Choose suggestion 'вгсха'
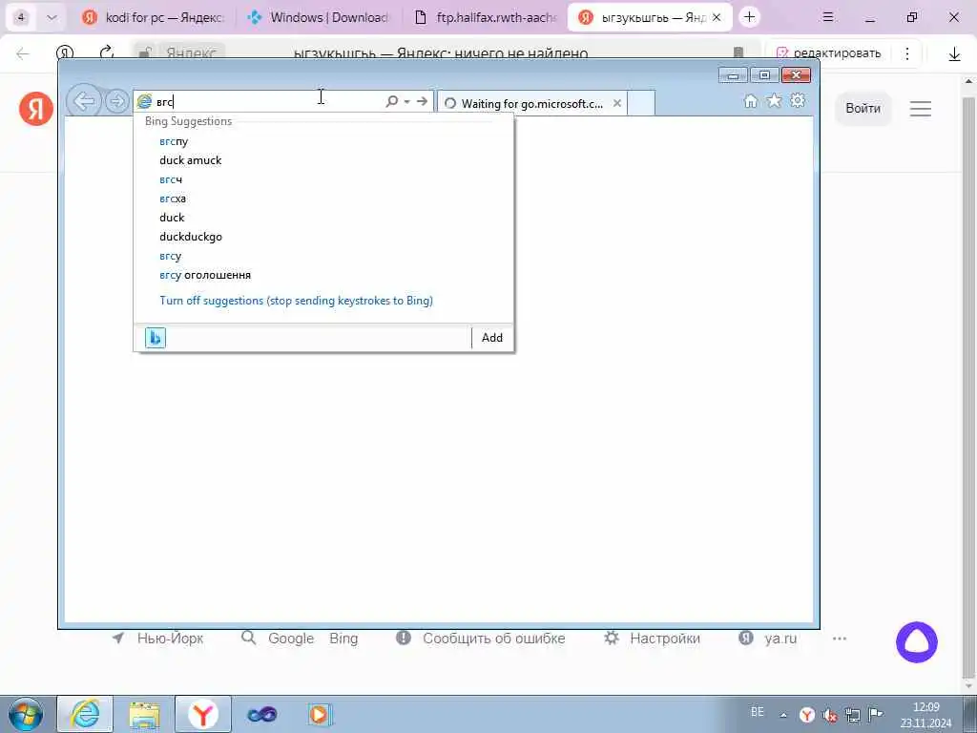Image resolution: width=977 pixels, height=733 pixels. tap(173, 199)
